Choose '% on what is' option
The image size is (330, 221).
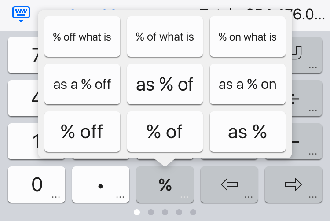click(248, 37)
